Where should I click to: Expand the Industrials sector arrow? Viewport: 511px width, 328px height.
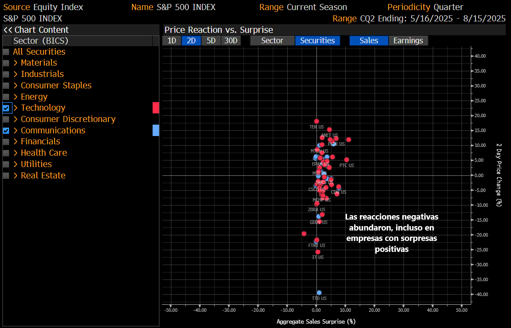pyautogui.click(x=16, y=74)
